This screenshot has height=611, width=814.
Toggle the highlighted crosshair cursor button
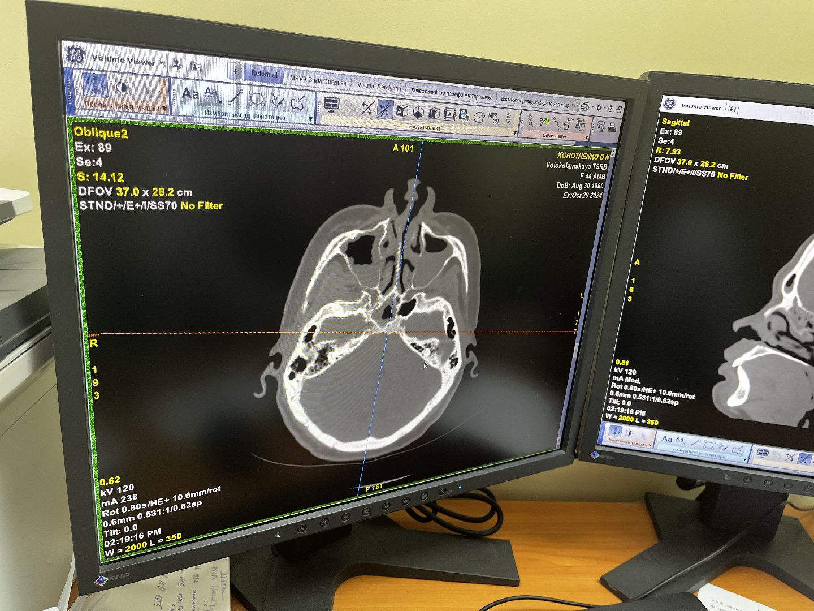(385, 108)
